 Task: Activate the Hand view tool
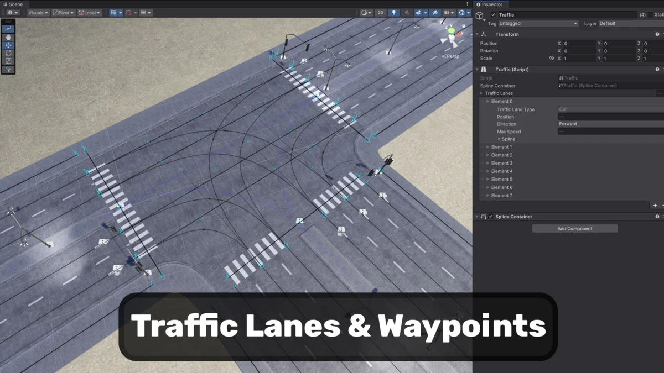tap(8, 37)
